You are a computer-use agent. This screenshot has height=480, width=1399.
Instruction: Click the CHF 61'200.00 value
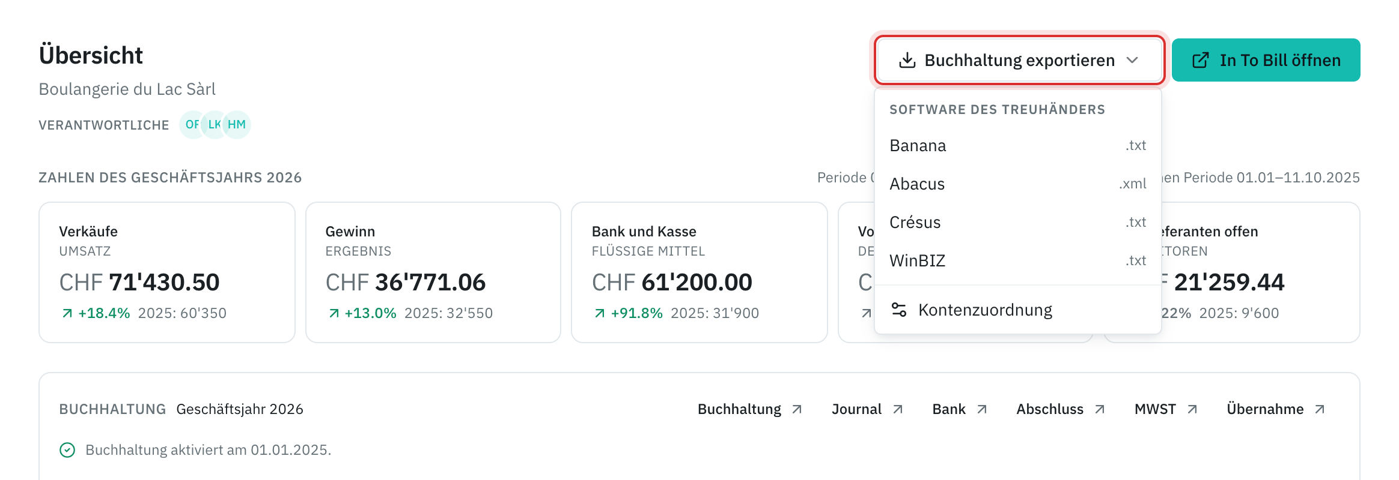pos(672,282)
